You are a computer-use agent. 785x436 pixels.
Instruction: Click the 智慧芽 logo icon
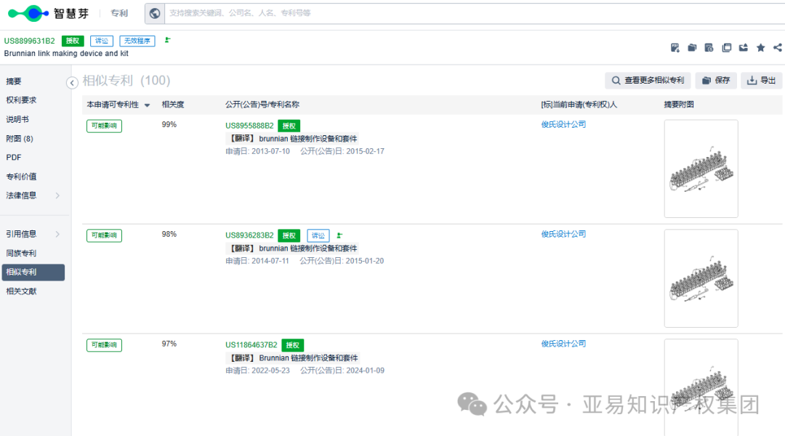[x=28, y=13]
